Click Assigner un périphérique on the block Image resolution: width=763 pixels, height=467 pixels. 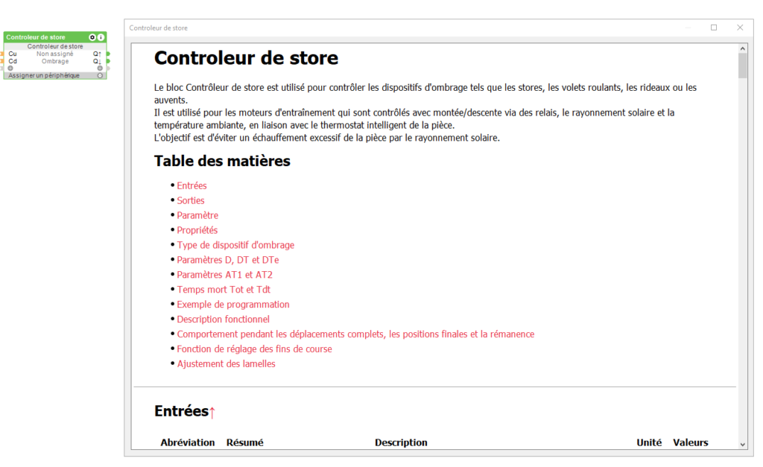pyautogui.click(x=44, y=75)
